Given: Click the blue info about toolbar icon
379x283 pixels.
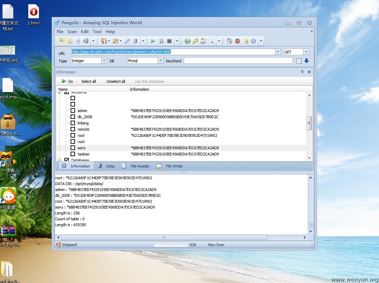Looking at the screenshot, I should pos(253,41).
